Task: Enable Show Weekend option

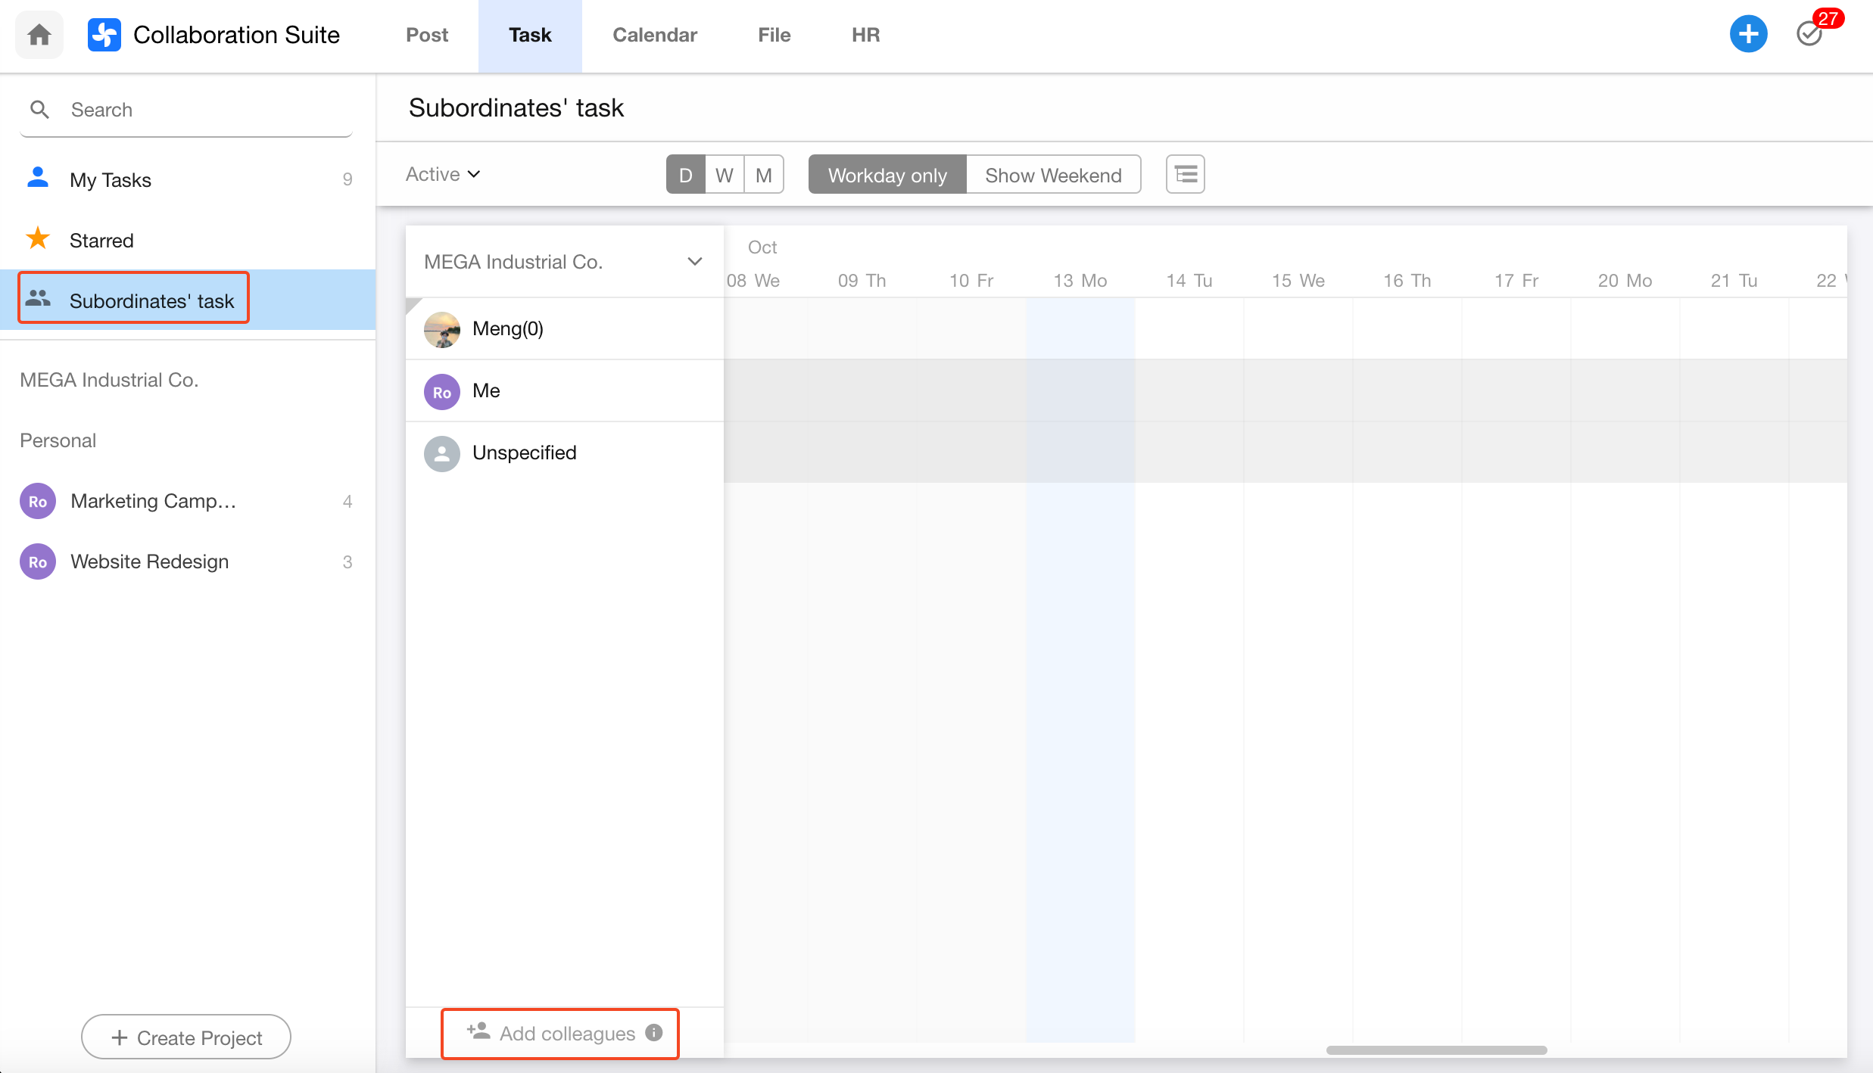Action: [1053, 175]
